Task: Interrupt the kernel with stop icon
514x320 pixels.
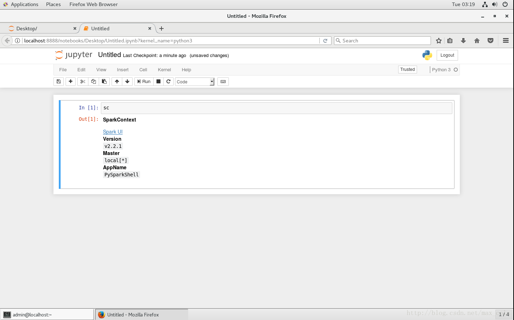Action: 159,82
